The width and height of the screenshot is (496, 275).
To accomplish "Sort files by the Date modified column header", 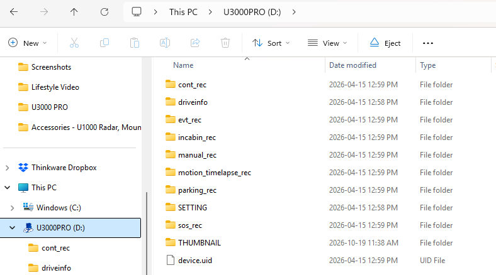I will (x=352, y=65).
